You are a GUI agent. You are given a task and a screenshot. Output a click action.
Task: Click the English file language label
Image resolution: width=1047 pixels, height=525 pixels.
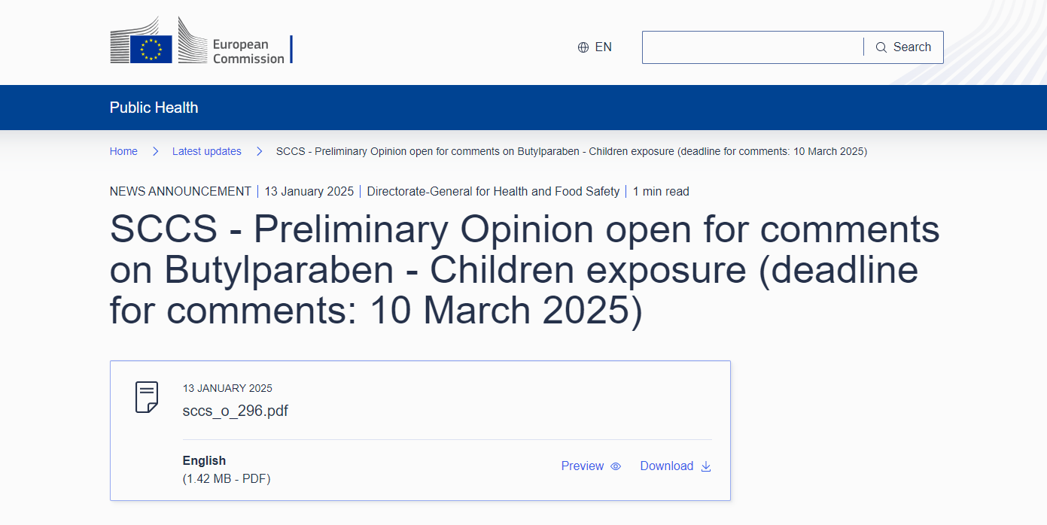click(x=204, y=460)
